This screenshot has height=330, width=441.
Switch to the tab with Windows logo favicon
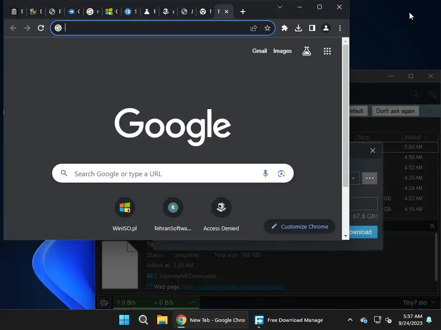(112, 12)
